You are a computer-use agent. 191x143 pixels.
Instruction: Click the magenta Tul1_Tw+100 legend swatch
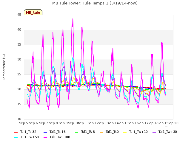tap(45, 137)
